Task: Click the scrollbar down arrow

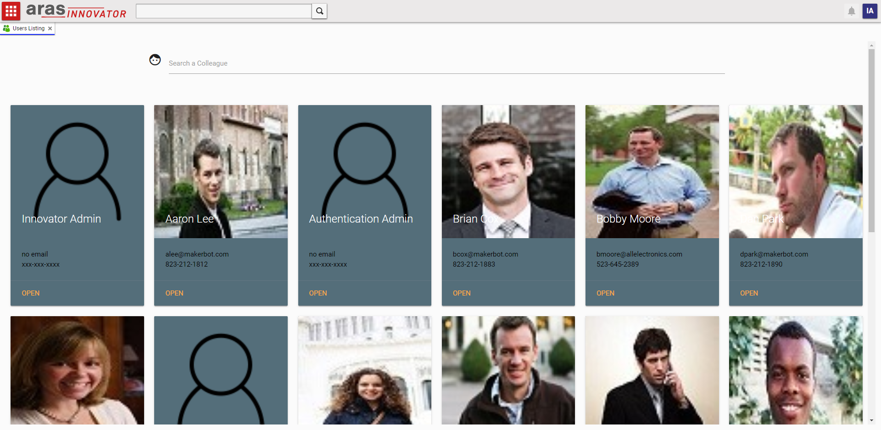Action: pyautogui.click(x=871, y=420)
